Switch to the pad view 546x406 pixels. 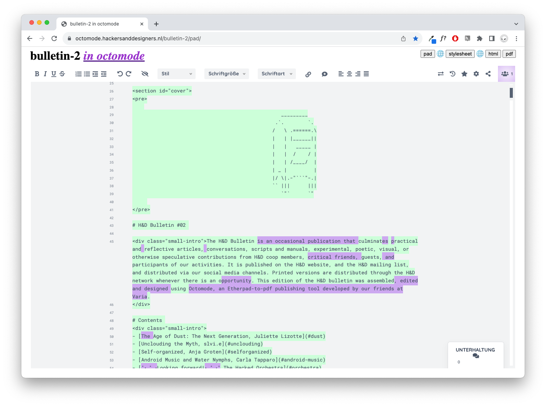428,54
